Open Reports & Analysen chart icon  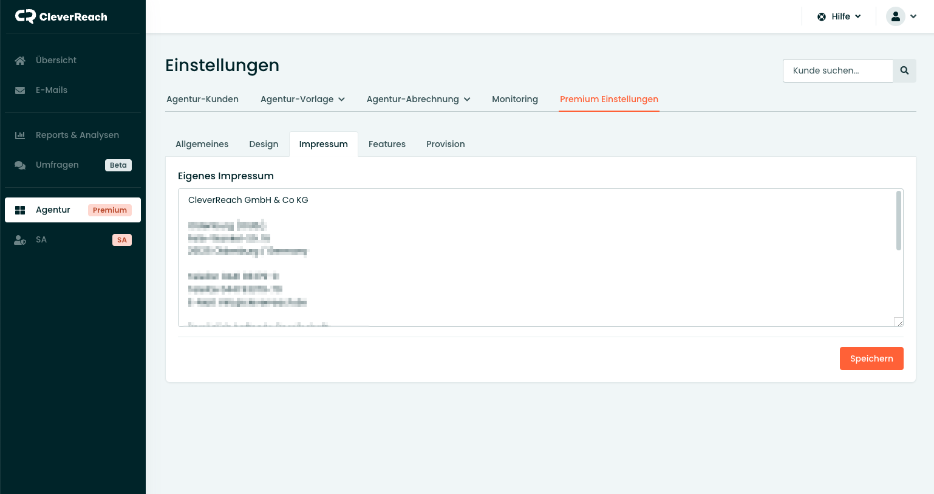(20, 136)
